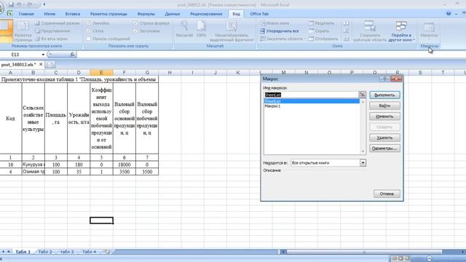The height and width of the screenshot is (262, 466).
Task: Click the Макрос dialog help button
Action: click(384, 79)
